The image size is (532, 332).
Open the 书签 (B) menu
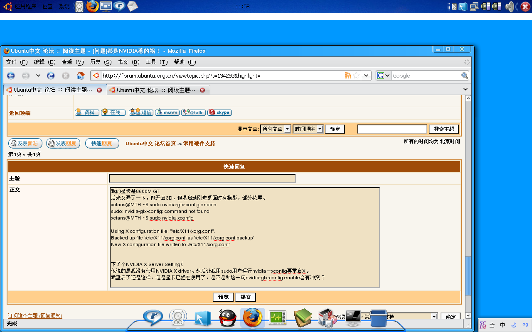(129, 62)
